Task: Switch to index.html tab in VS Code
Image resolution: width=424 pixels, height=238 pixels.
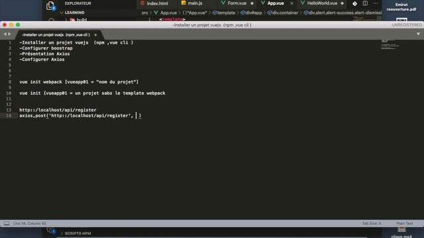Action: (x=154, y=3)
